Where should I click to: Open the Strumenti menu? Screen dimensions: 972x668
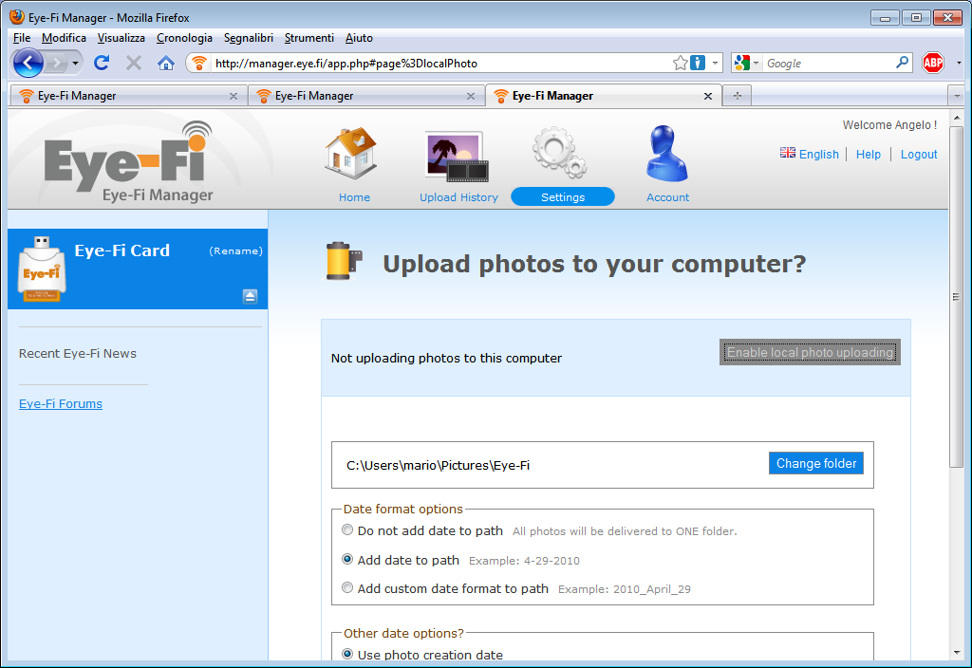click(308, 38)
